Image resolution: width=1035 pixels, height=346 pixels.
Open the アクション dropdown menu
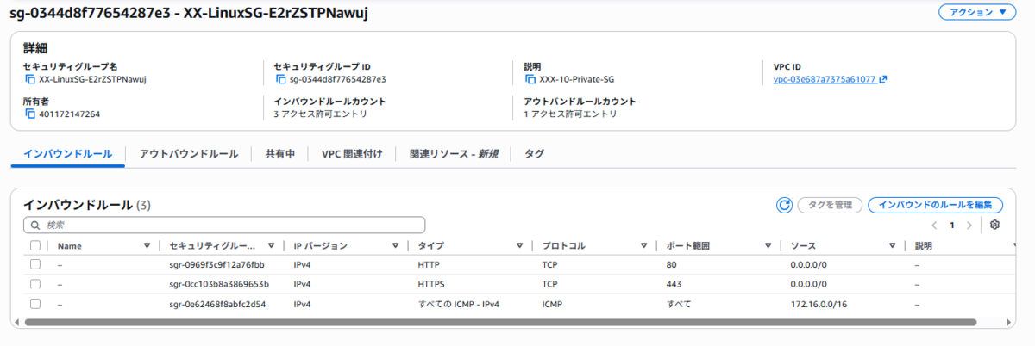(977, 13)
